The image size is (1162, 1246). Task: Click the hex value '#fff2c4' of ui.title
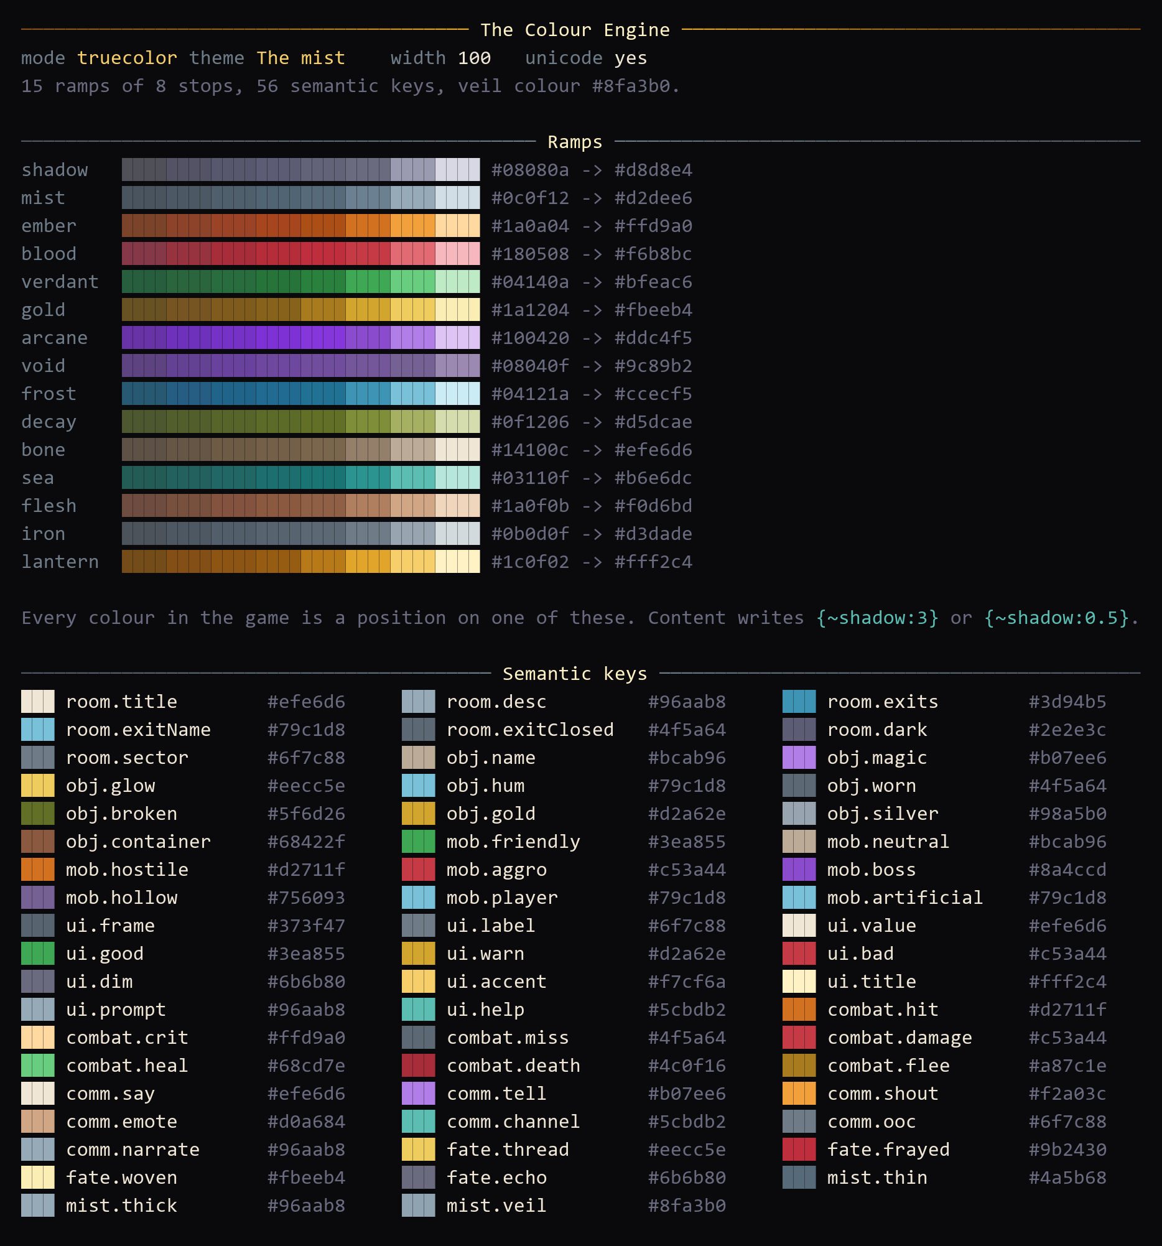click(1067, 982)
